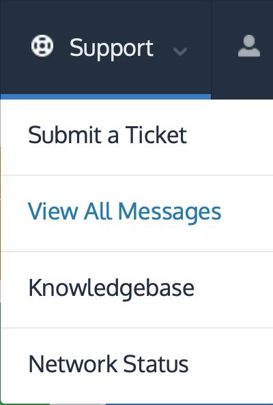The width and height of the screenshot is (273, 405).
Task: Collapse the Support dropdown chevron
Action: click(180, 51)
